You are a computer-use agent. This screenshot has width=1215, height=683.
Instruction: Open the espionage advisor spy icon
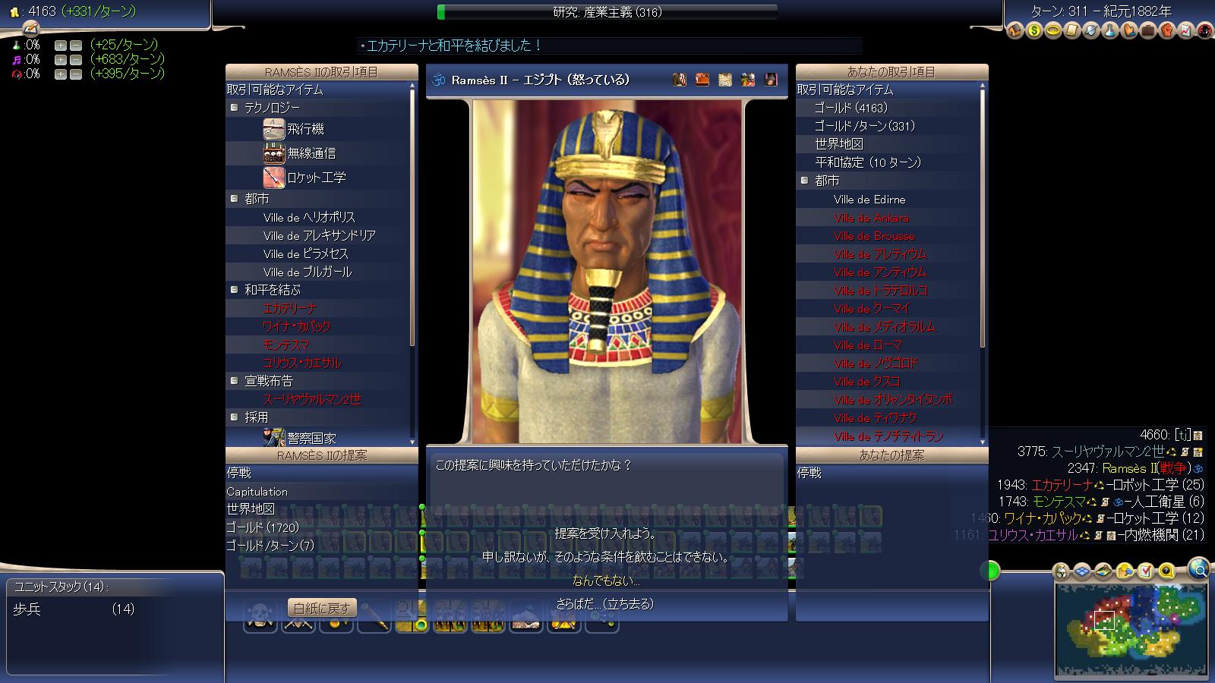[1205, 31]
